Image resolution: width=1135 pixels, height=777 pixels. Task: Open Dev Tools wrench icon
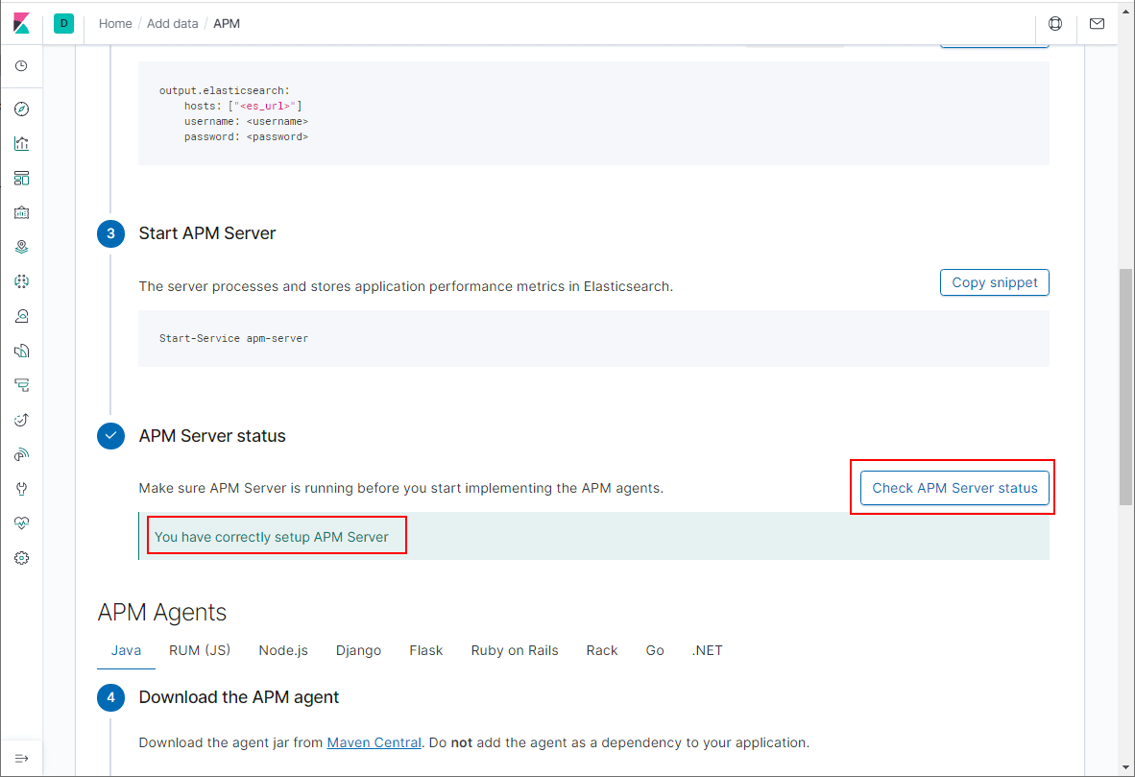coord(22,489)
